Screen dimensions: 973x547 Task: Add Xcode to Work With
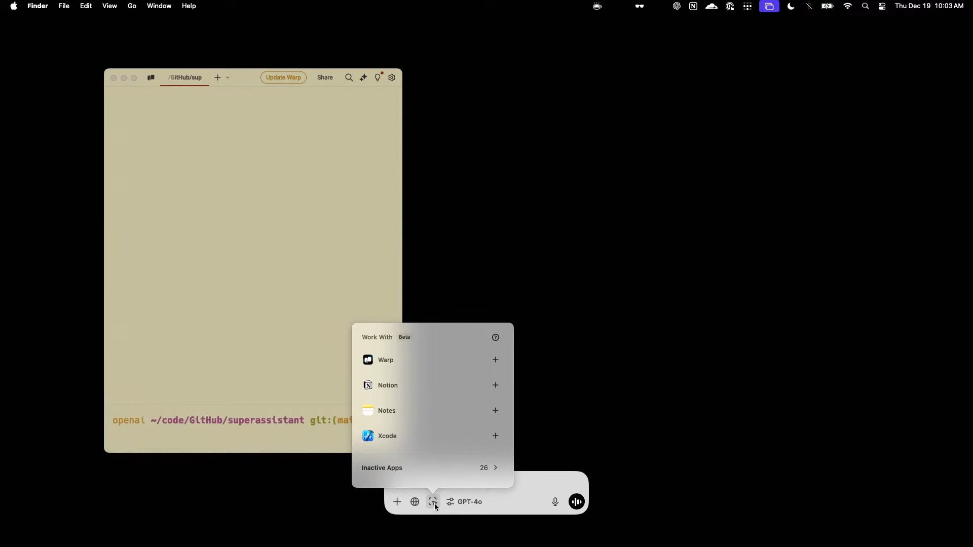point(495,436)
